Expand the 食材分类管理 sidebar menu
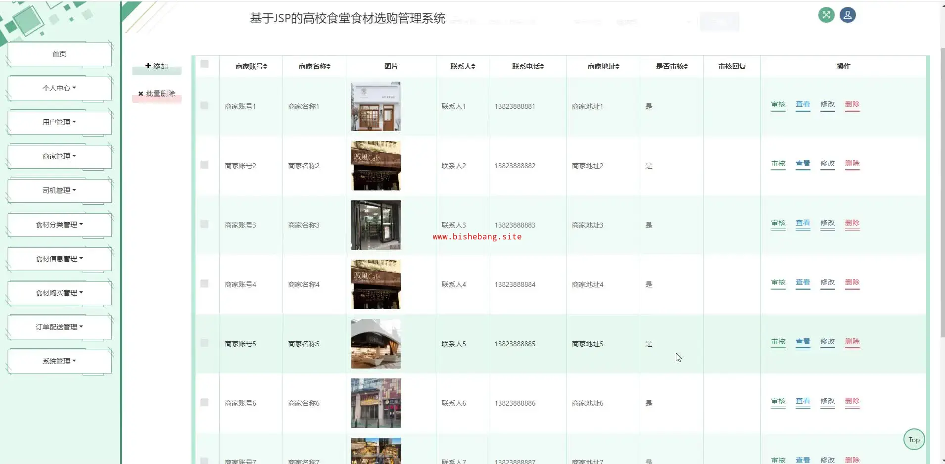Viewport: 945px width, 464px height. point(59,225)
